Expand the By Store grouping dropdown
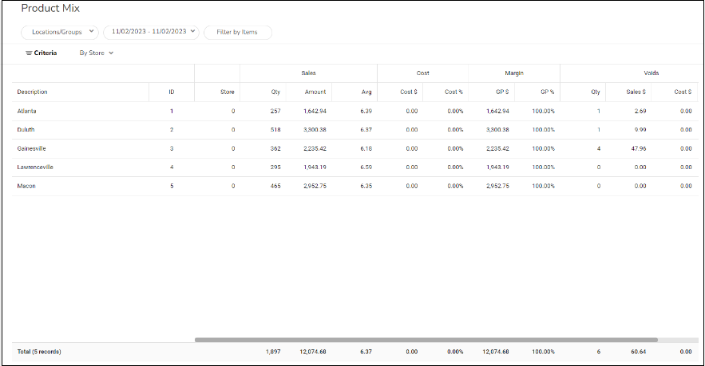705x366 pixels. (96, 53)
